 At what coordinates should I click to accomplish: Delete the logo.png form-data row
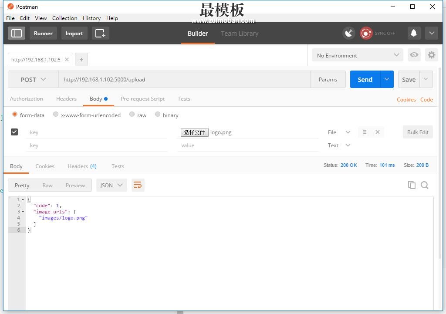click(378, 132)
